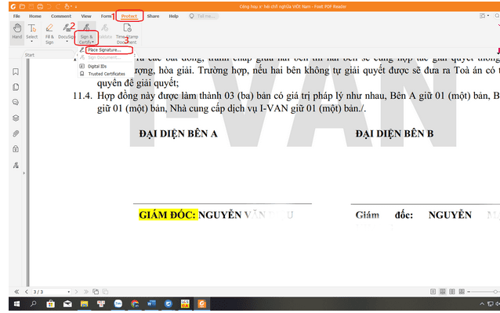Click the Redo arrow in title bar

(x=58, y=6)
